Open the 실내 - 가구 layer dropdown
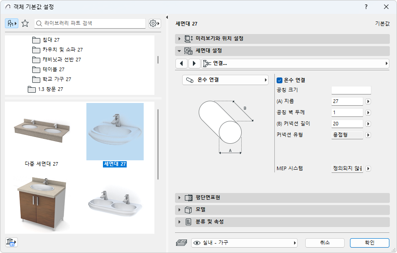397x253 pixels. 244,243
